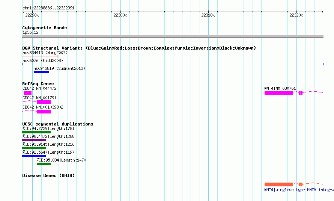
Task: Open the WNT4|wingless-type MMTV OMIM link
Action: (299, 190)
